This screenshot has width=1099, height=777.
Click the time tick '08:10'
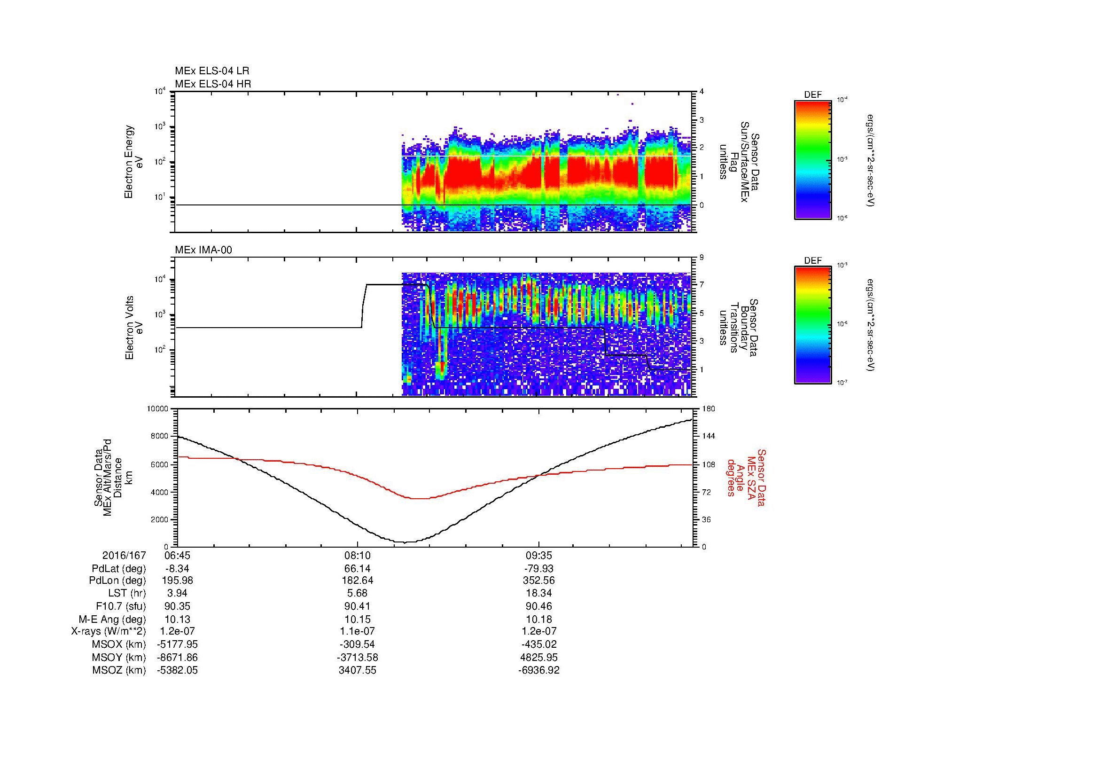pyautogui.click(x=358, y=555)
